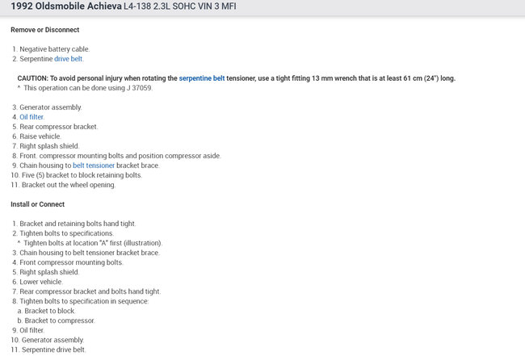Click the 'Rear compressor bracket' removal step
This screenshot has height=356, width=525.
(58, 127)
